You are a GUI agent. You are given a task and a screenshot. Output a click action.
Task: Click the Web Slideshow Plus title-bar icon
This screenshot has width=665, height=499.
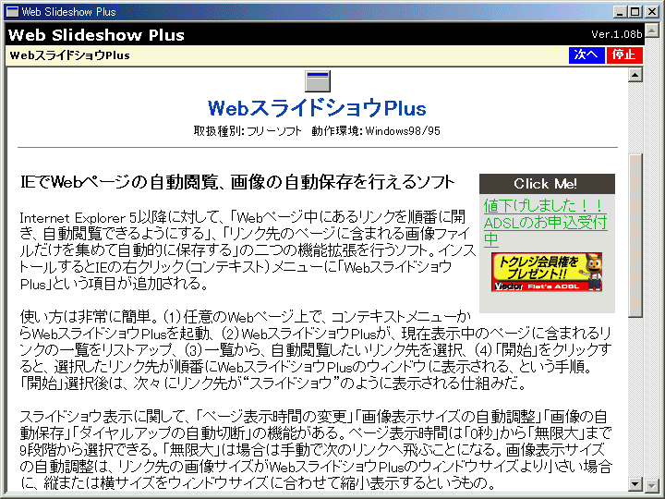12,11
